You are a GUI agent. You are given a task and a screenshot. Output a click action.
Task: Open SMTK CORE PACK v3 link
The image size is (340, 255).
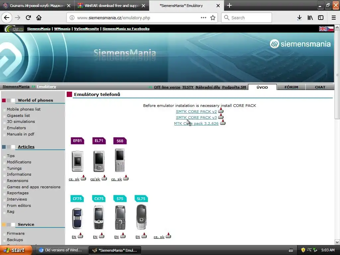[x=196, y=118]
